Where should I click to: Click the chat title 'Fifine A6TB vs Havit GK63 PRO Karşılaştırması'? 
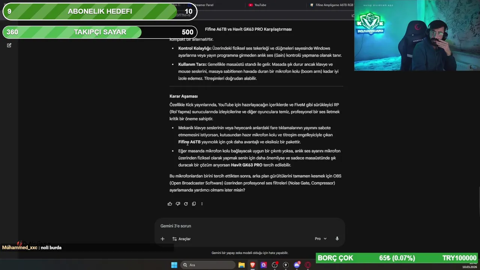[248, 29]
